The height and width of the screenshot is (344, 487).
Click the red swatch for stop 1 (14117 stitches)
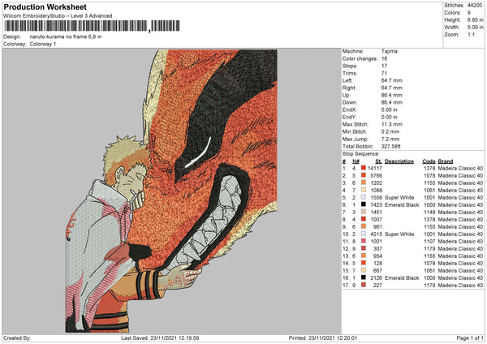click(x=363, y=168)
